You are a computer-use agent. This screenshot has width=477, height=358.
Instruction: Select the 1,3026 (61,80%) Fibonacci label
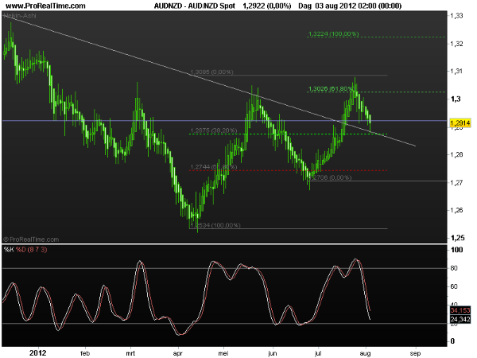[331, 88]
